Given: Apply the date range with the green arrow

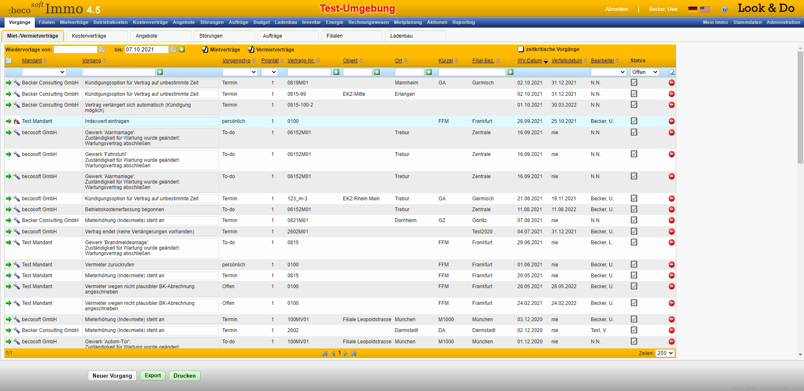Looking at the screenshot, I should click(x=182, y=50).
